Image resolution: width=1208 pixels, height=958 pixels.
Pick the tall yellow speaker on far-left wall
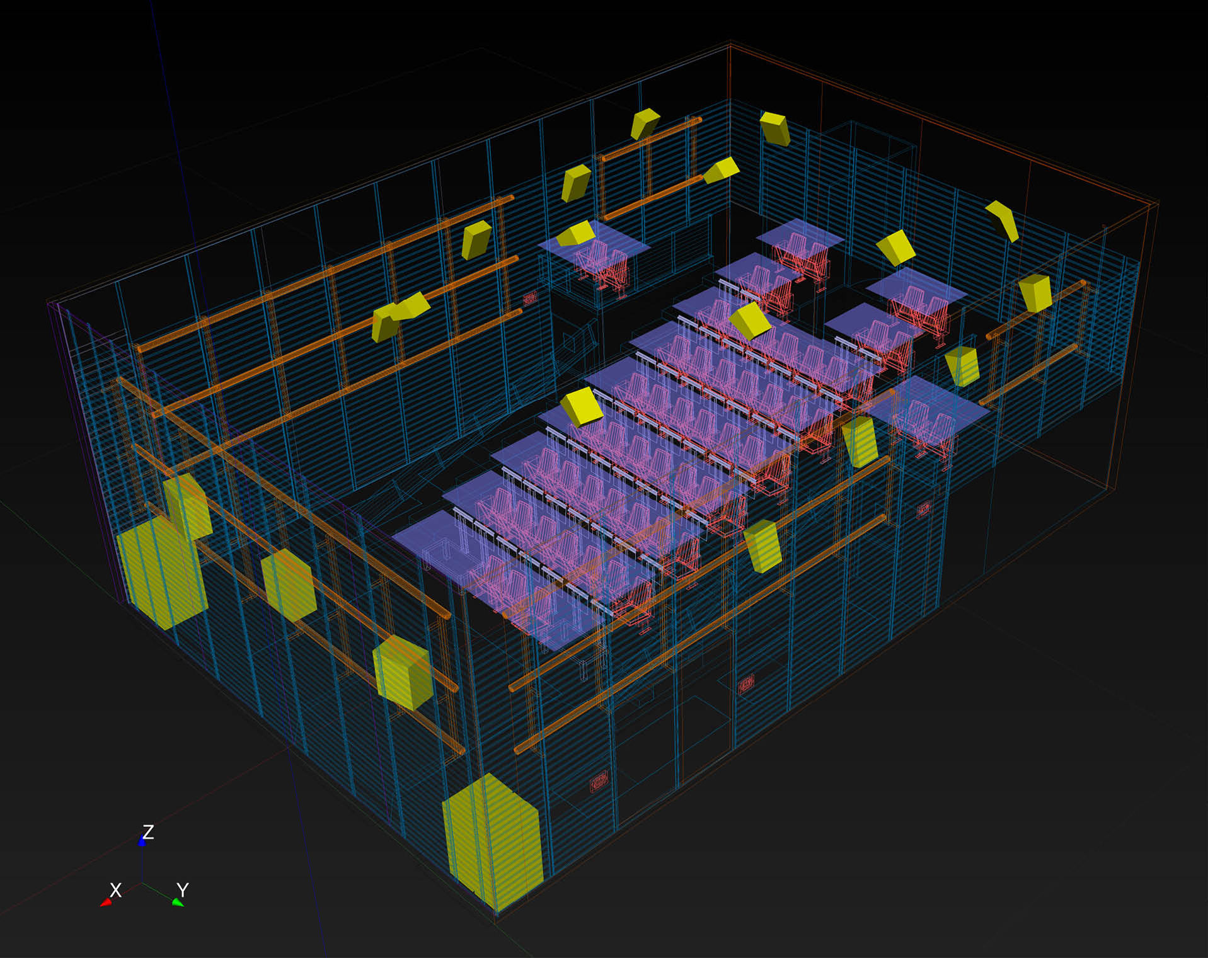(x=161, y=572)
